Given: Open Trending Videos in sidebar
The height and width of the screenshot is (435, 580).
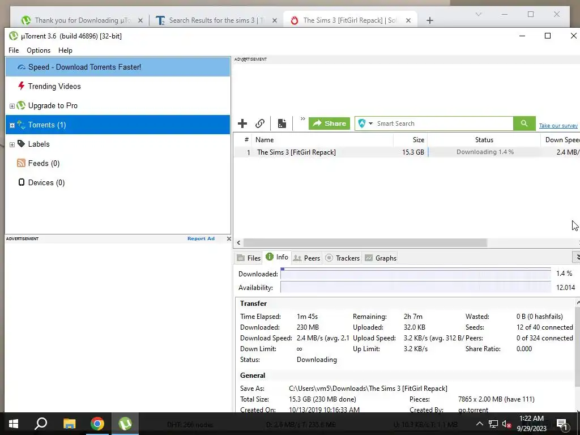Looking at the screenshot, I should 118,86.
